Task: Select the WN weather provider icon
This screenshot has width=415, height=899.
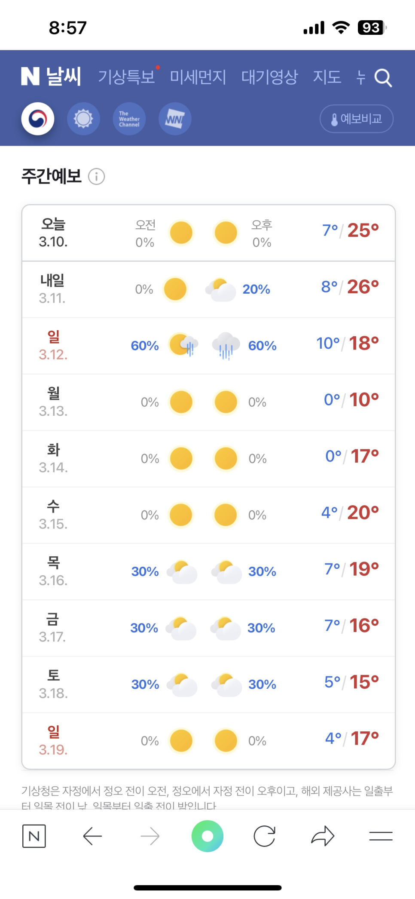Action: pos(175,119)
